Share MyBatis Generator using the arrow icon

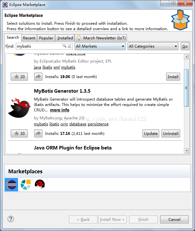[x=38, y=134]
